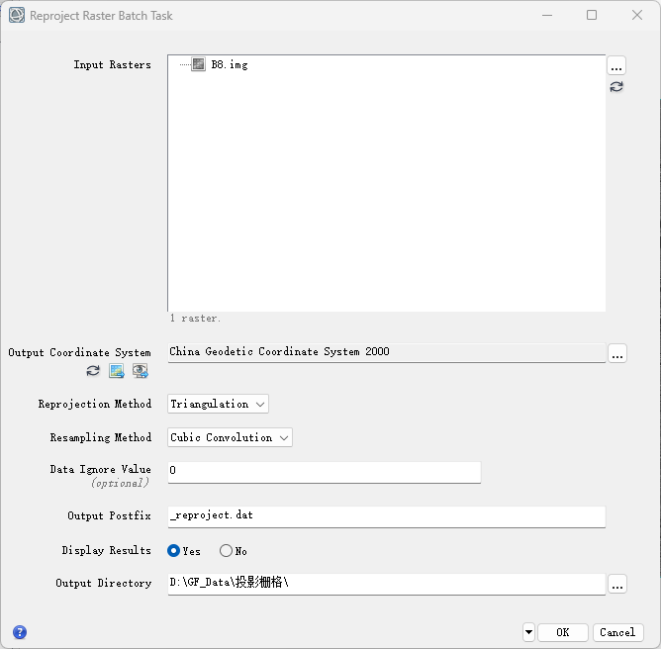
Task: Expand the Reprojection Method Triangulation dropdown
Action: pos(218,404)
